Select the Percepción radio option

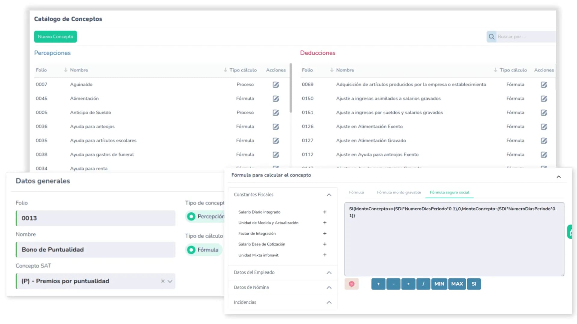191,216
